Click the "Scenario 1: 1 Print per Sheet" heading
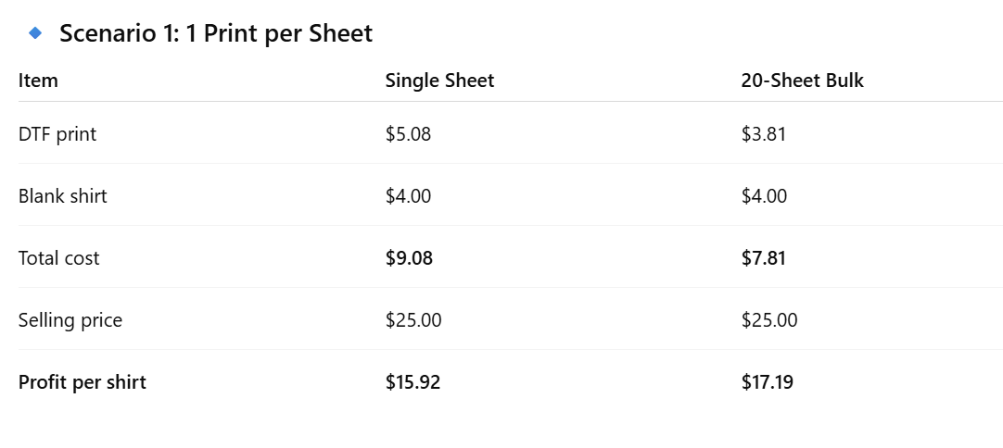Viewport: 1003px width, 448px height. (x=215, y=34)
